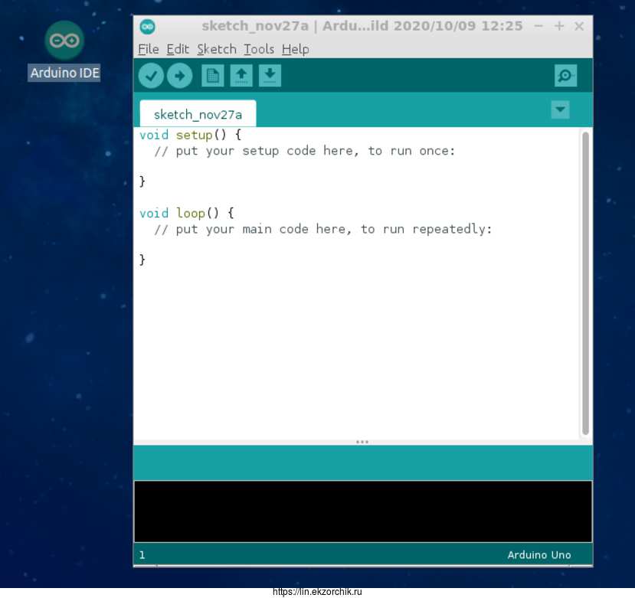Screen dimensions: 635x598
Task: Click the Open sketch up-arrow icon
Action: click(241, 76)
